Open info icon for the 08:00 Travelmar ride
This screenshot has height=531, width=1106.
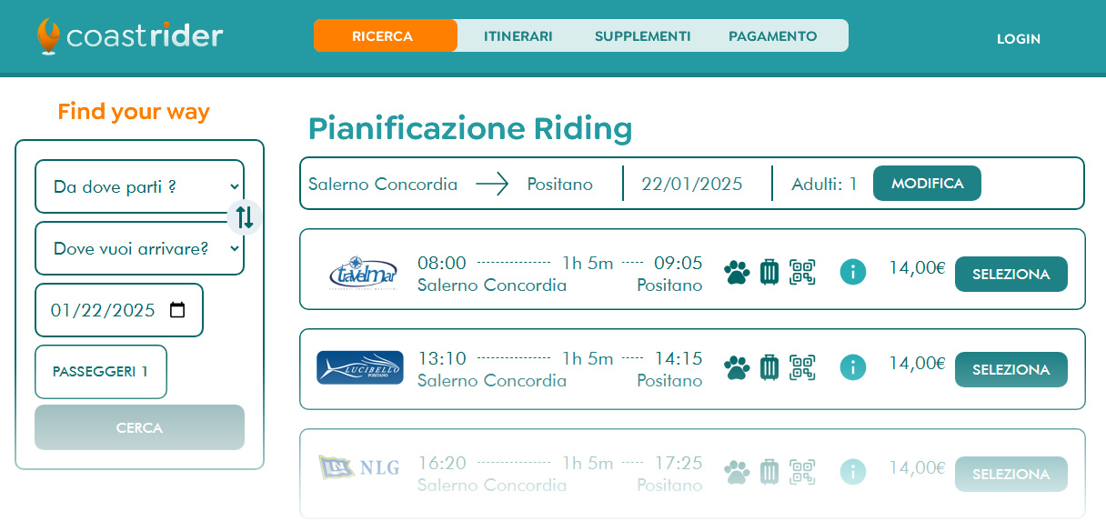coord(852,271)
